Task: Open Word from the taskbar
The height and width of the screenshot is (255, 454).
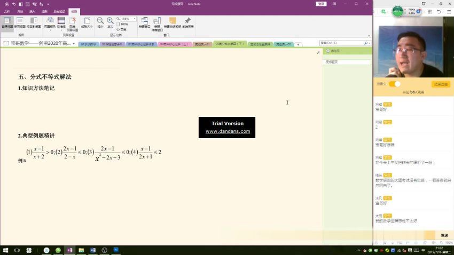Action: pos(93,250)
